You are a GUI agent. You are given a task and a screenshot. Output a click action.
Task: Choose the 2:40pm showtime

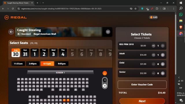[x=33, y=64]
